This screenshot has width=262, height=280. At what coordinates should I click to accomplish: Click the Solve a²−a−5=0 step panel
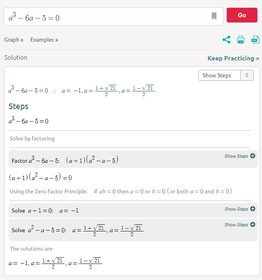(x=133, y=230)
